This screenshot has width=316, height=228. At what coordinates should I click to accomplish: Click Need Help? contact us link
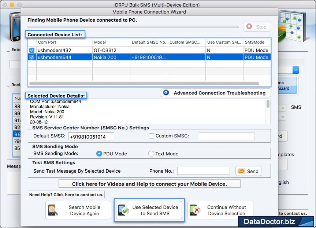coord(66,195)
